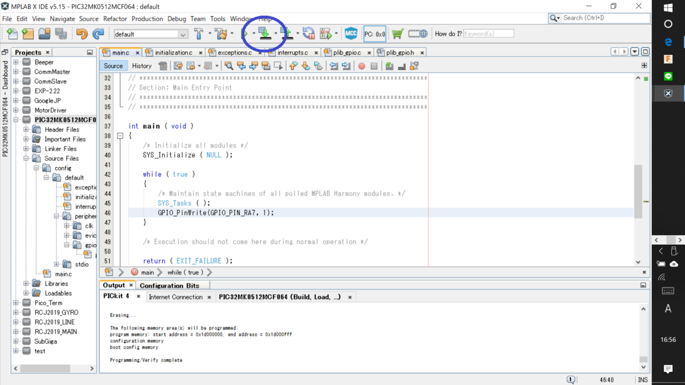Select the RCJ2019_MAIN project
685x385 pixels.
click(x=55, y=331)
